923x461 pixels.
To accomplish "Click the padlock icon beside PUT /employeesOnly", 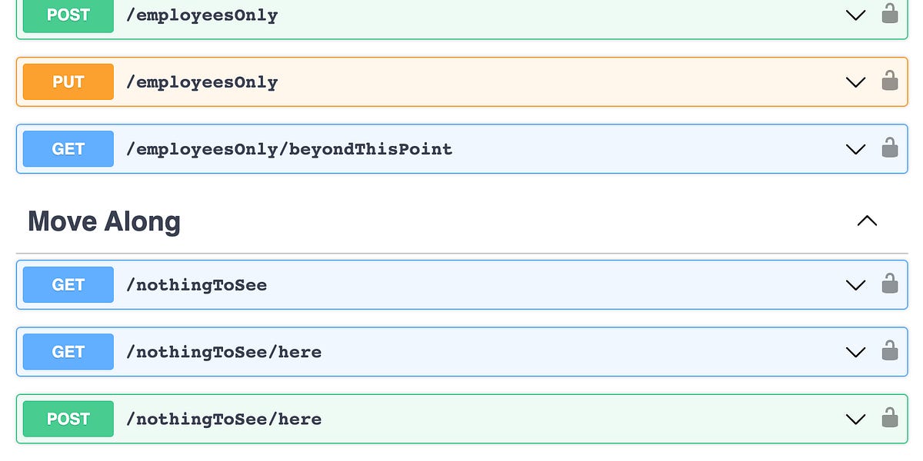I will tap(889, 81).
